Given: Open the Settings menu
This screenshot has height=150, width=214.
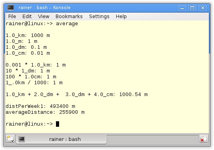Looking at the screenshot, I should click(99, 17).
